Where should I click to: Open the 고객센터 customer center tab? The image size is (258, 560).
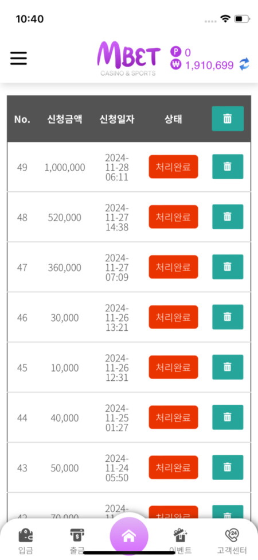232,540
